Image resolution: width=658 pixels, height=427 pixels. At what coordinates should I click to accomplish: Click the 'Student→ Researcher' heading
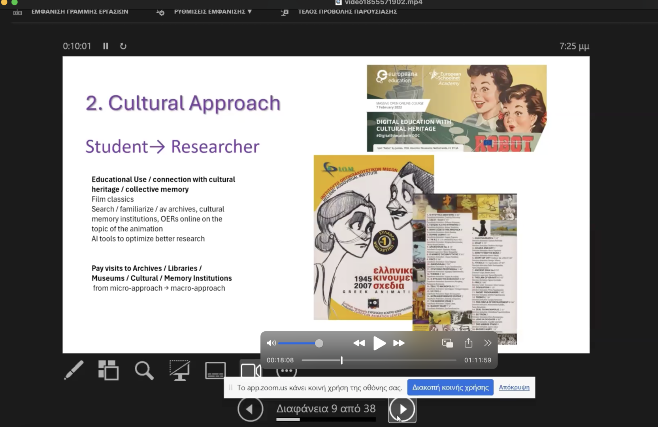point(173,146)
